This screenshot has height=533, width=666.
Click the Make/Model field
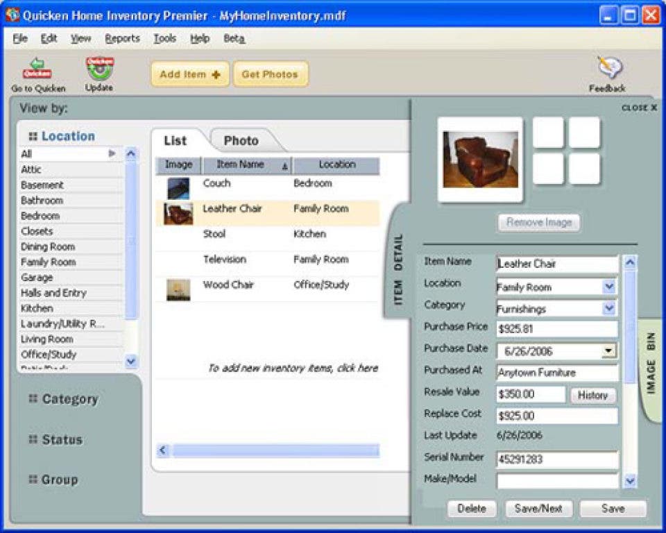(557, 481)
